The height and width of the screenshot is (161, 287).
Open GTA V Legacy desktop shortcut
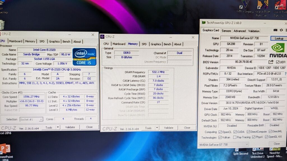coord(245,7)
